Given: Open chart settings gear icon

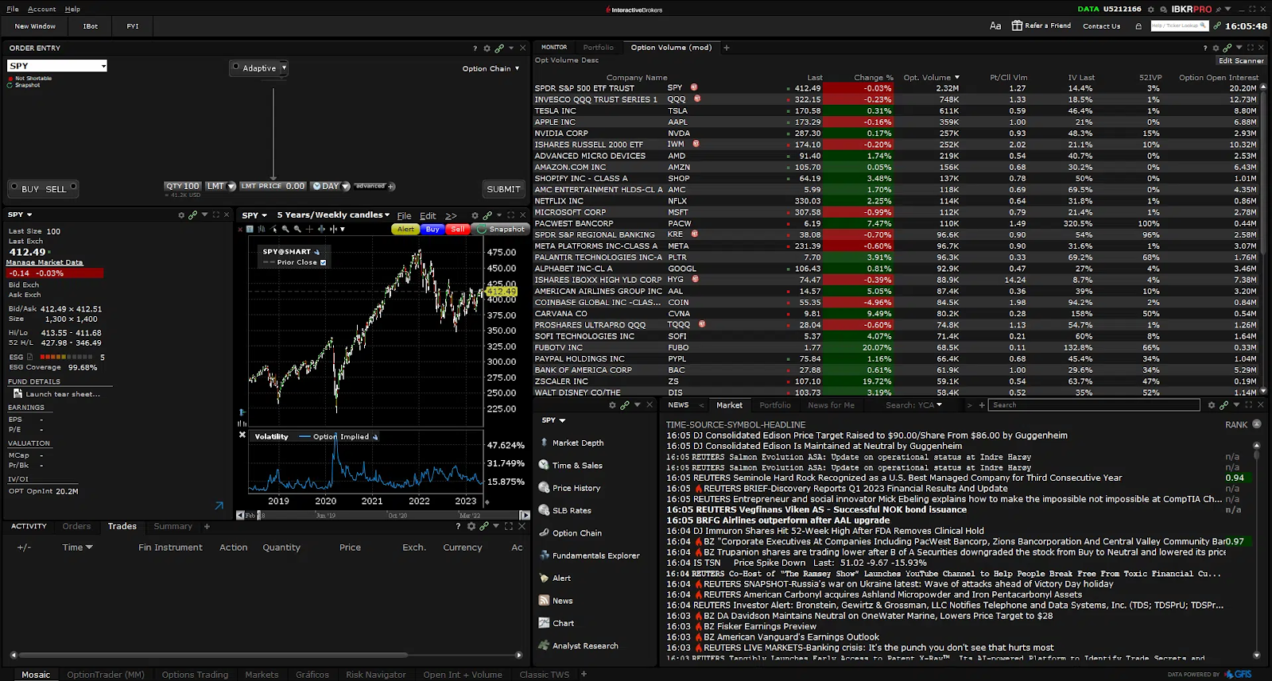Looking at the screenshot, I should pyautogui.click(x=475, y=215).
